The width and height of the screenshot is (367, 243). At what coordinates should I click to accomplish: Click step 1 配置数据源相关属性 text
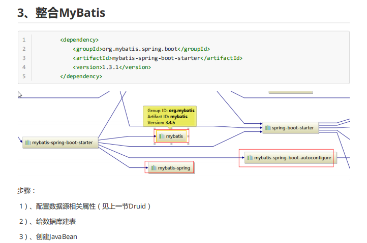click(85, 206)
